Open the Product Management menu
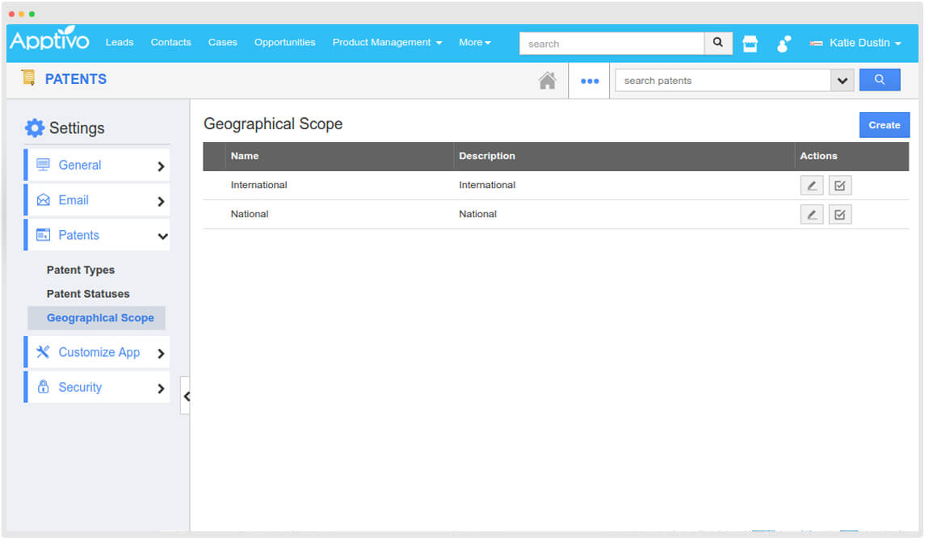The width and height of the screenshot is (929, 541). [x=387, y=43]
